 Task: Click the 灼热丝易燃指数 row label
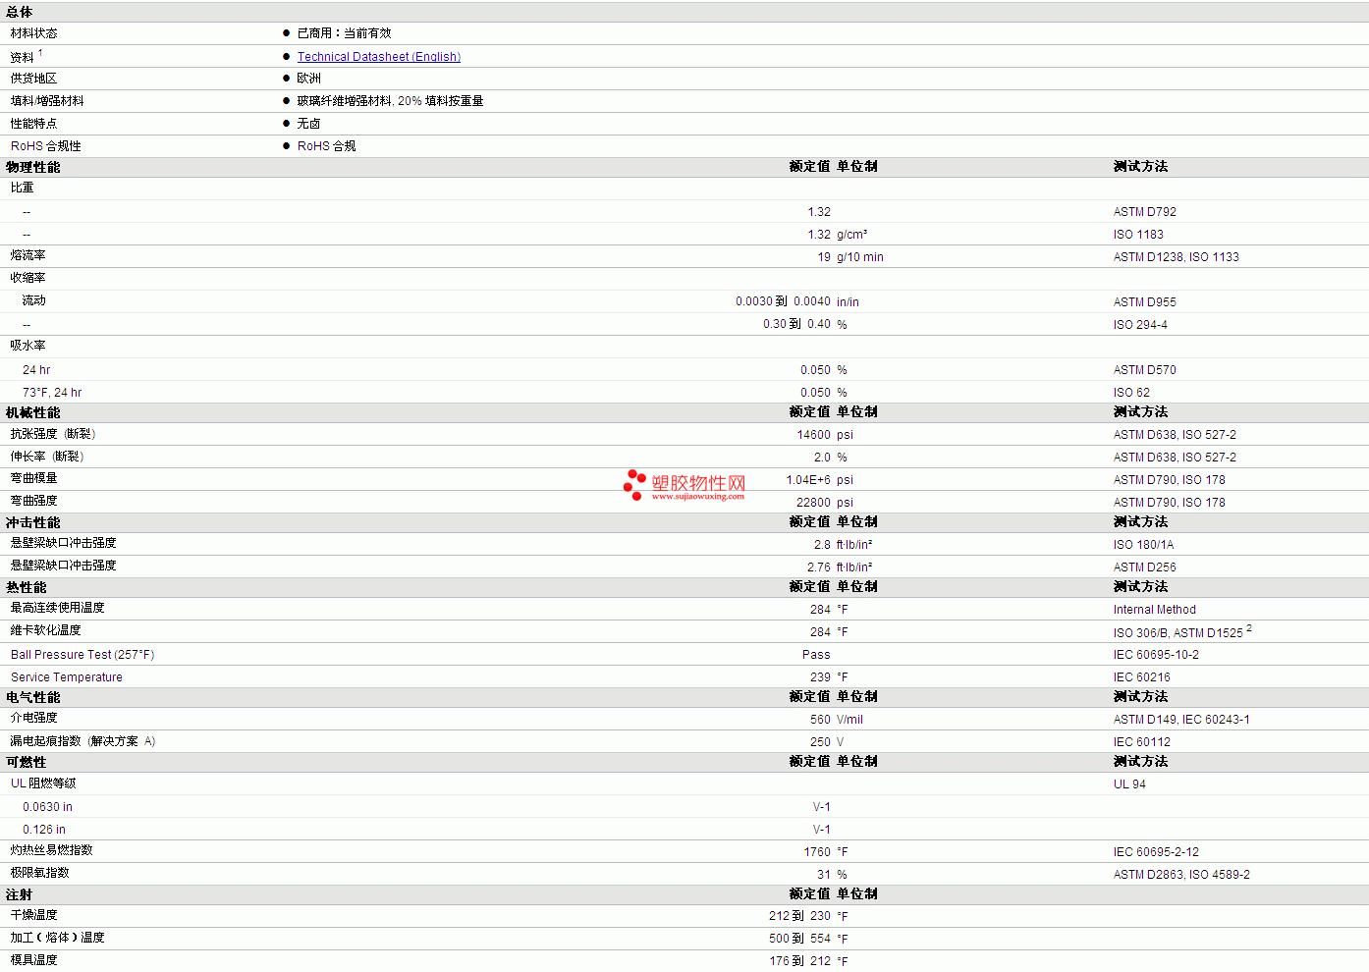point(52,850)
